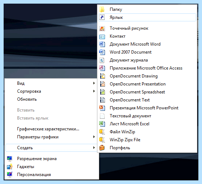Expand the Параметры графики submenu arrow
The width and height of the screenshot is (202, 184).
tap(94, 137)
